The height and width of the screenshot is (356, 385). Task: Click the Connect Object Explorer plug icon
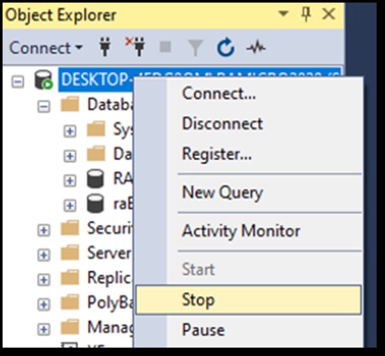tap(105, 46)
